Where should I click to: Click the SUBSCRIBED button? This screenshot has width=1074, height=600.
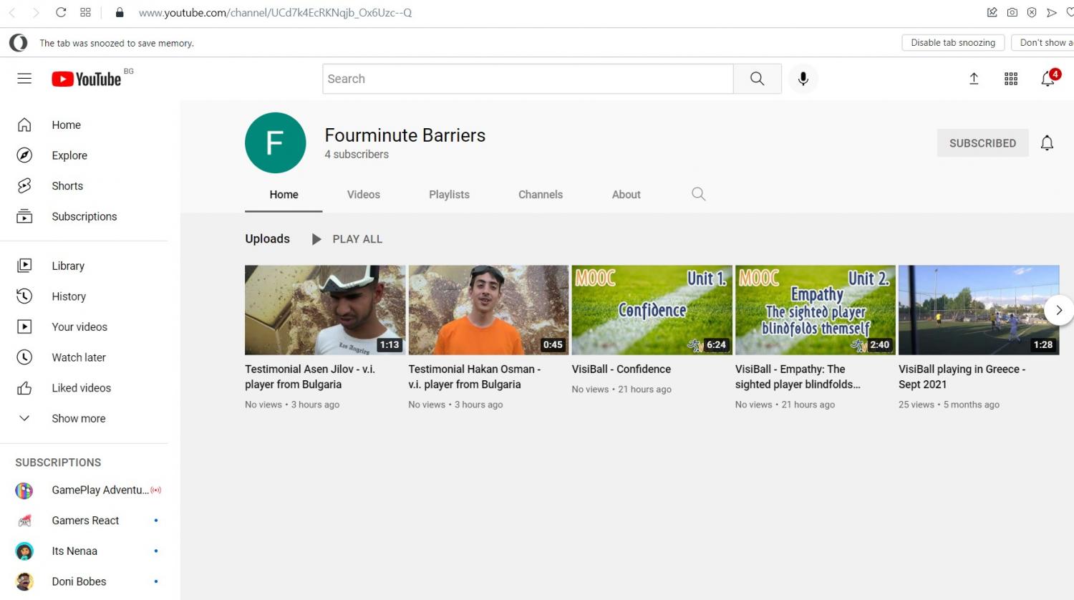(982, 143)
